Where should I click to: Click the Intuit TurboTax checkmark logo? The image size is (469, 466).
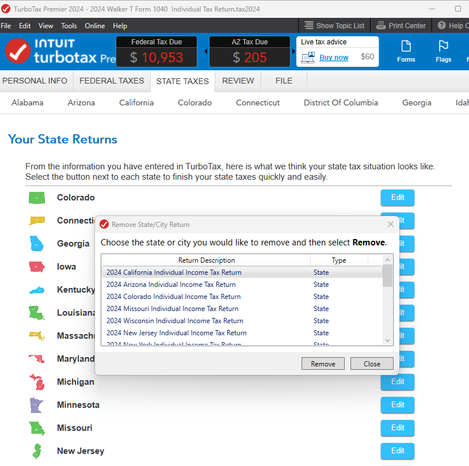[18, 51]
